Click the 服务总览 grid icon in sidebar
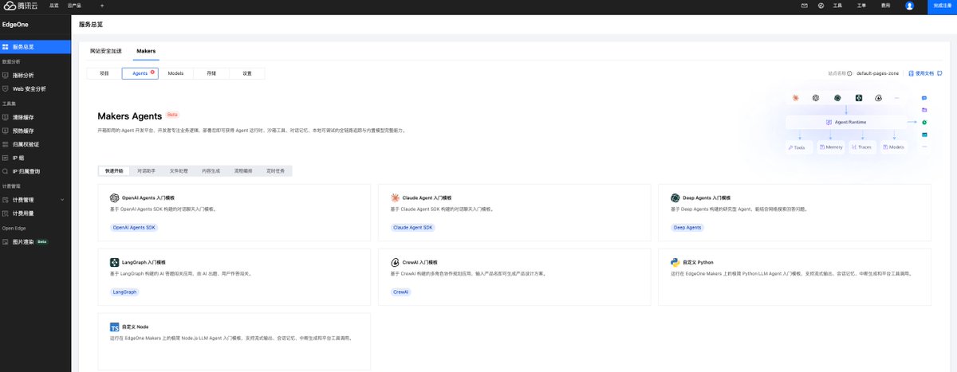This screenshot has height=372, width=957. point(6,47)
